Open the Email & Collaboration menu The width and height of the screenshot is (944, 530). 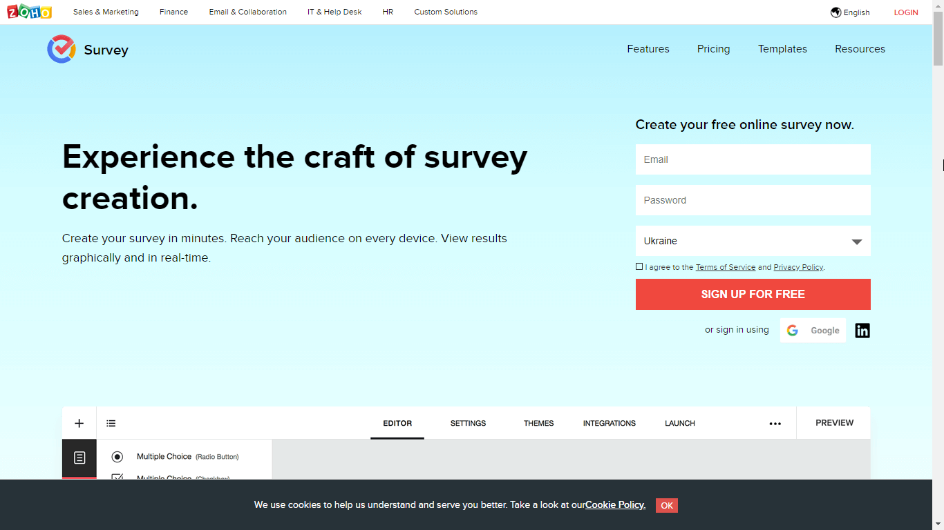coord(248,12)
